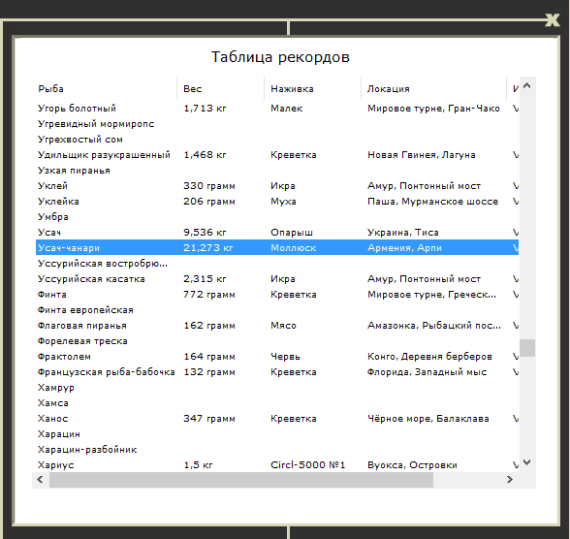This screenshot has width=570, height=539.
Task: Sort by the Вес column header
Action: pyautogui.click(x=221, y=88)
